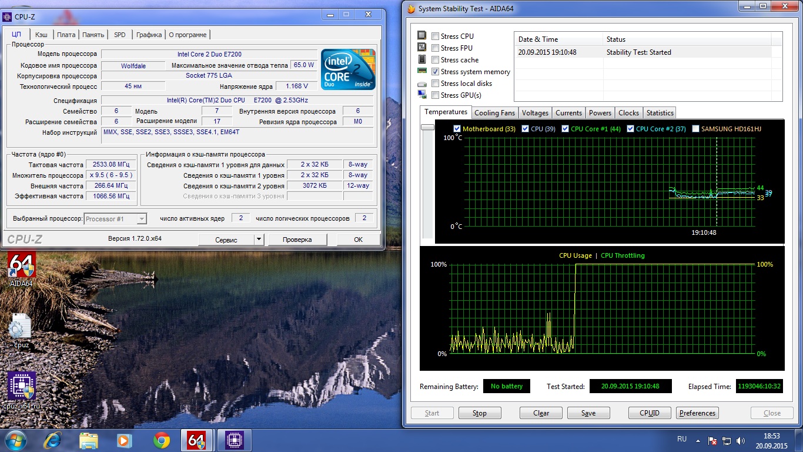Viewport: 803px width, 452px height.
Task: Click the Clear button in AIDA64
Action: tap(541, 413)
